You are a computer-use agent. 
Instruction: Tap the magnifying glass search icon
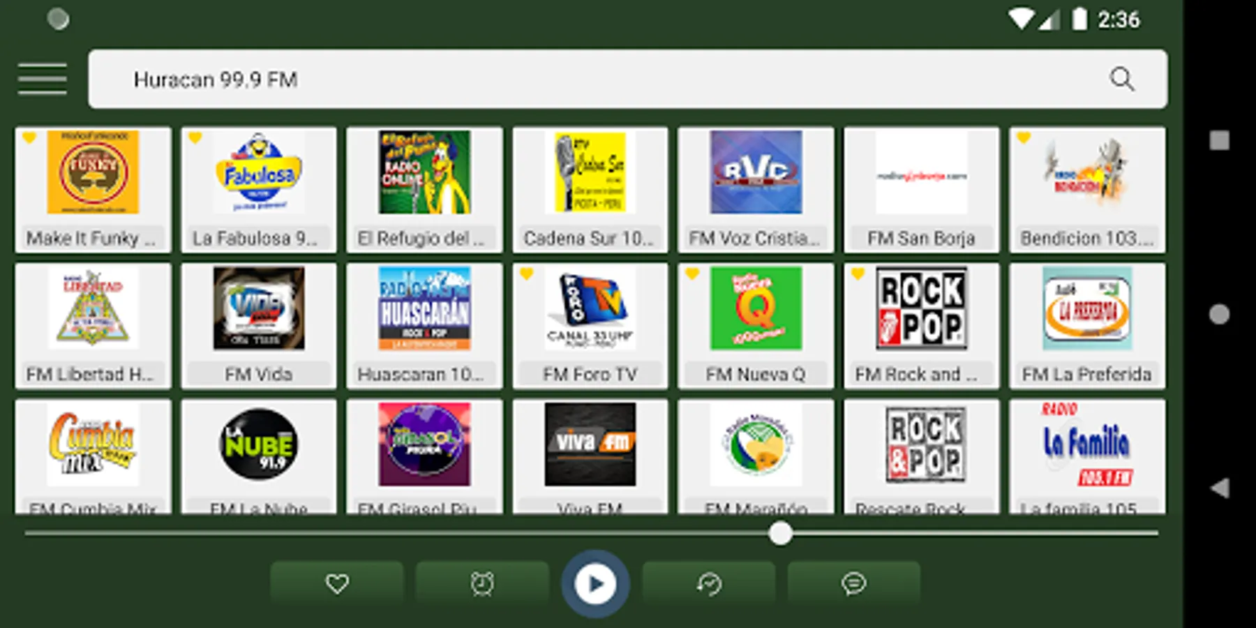click(x=1122, y=79)
